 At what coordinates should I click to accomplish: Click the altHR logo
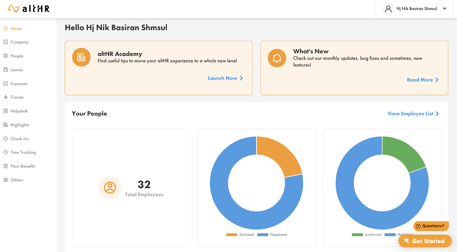29,9
